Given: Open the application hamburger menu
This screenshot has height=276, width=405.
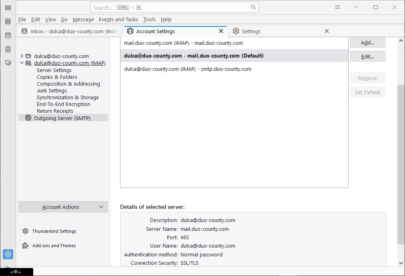Looking at the screenshot, I should click(337, 7).
